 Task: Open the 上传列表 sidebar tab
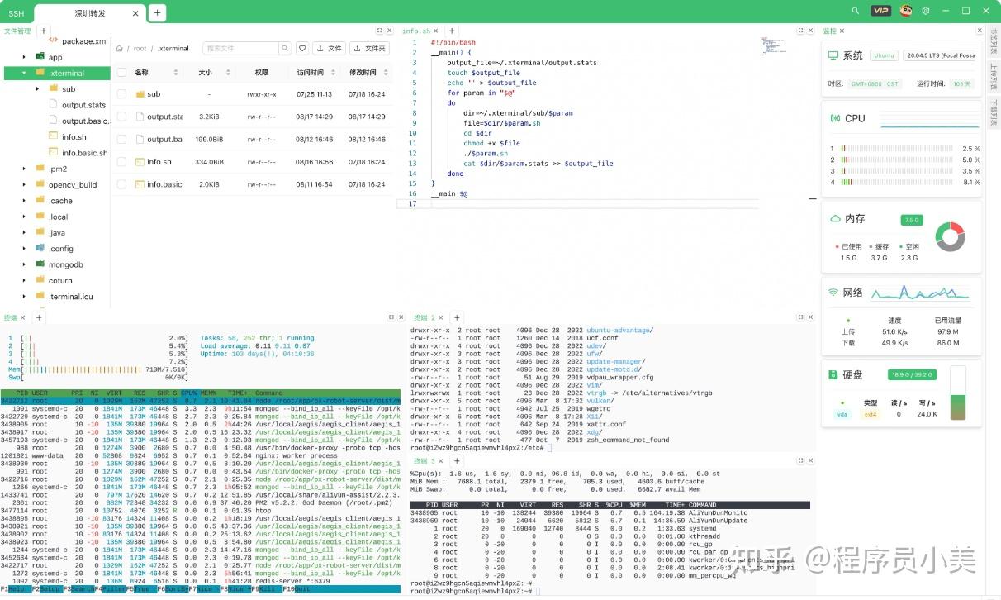[x=994, y=77]
